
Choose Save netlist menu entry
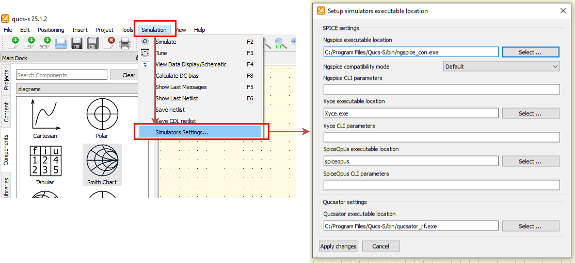pyautogui.click(x=201, y=110)
